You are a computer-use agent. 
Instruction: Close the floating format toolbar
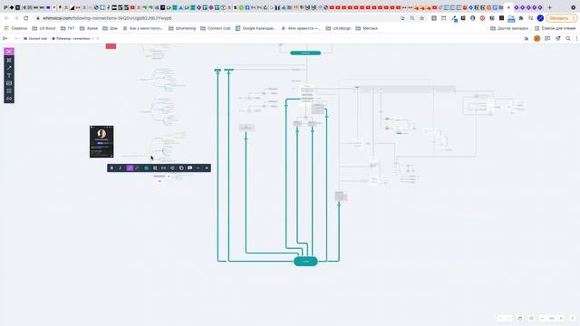click(x=207, y=168)
